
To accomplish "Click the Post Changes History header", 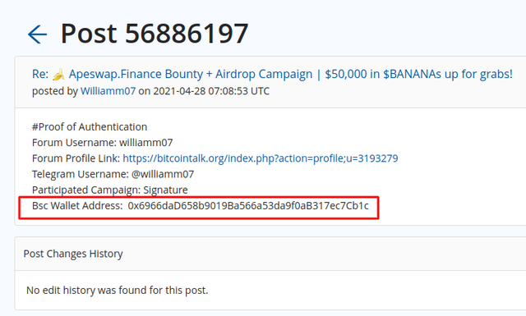I will click(x=73, y=254).
